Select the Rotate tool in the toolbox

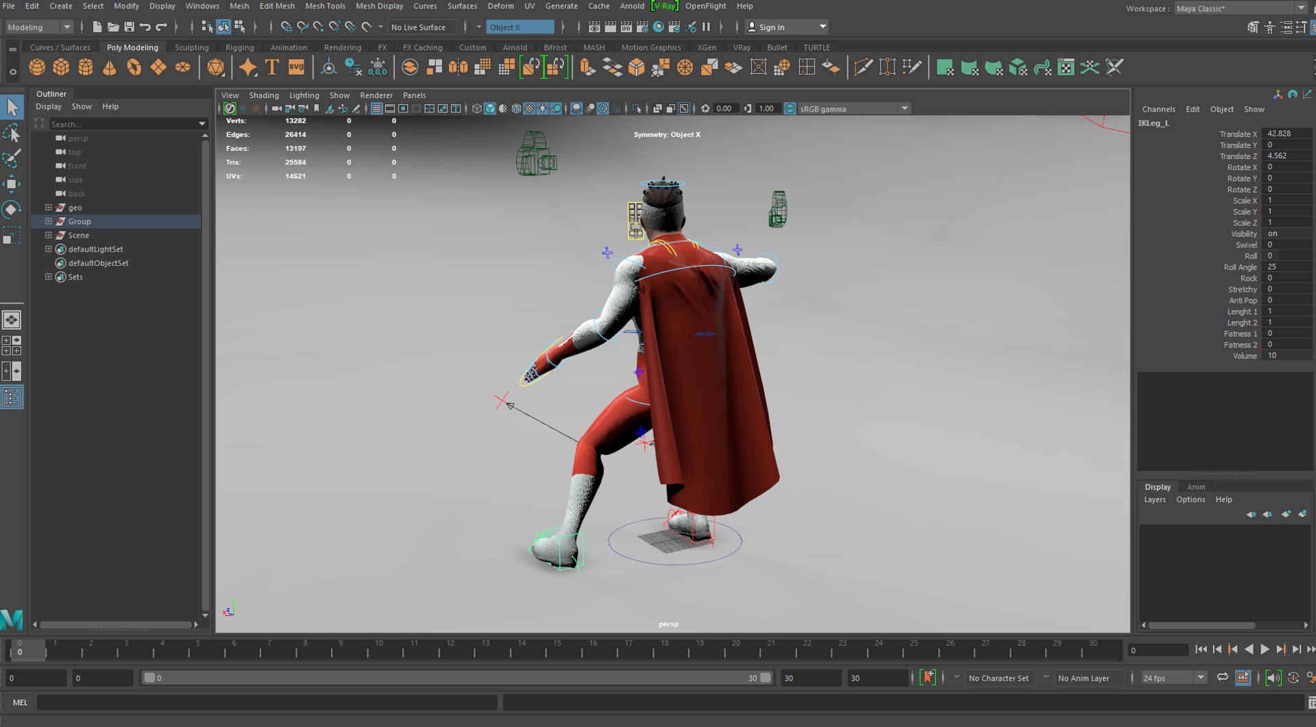(x=12, y=210)
